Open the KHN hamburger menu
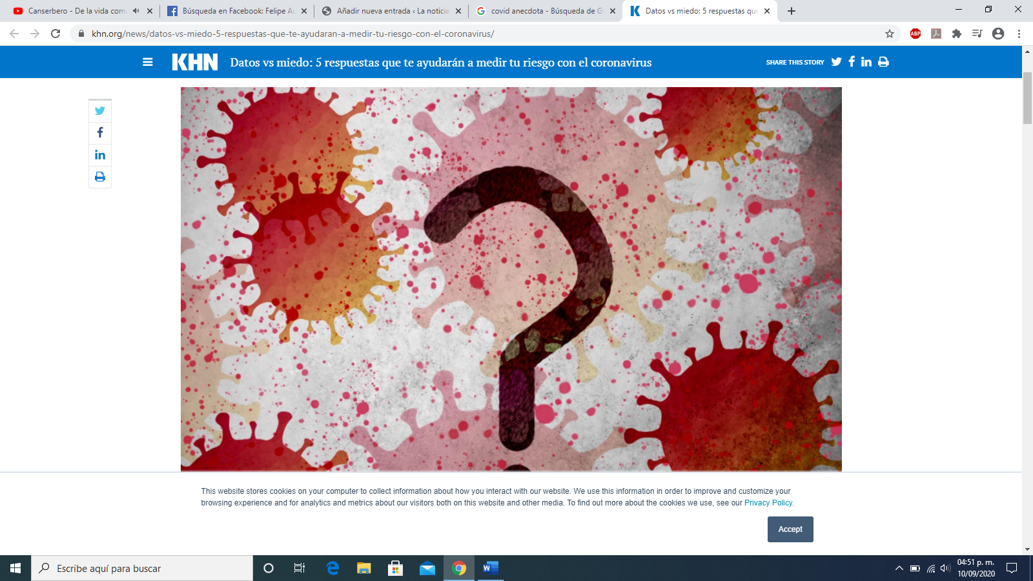The width and height of the screenshot is (1033, 581). point(148,62)
